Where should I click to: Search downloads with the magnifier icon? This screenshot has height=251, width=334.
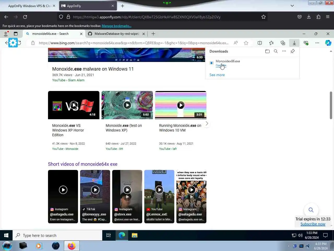click(x=276, y=51)
